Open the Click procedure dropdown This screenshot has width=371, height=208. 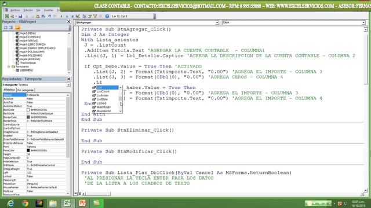[363, 23]
